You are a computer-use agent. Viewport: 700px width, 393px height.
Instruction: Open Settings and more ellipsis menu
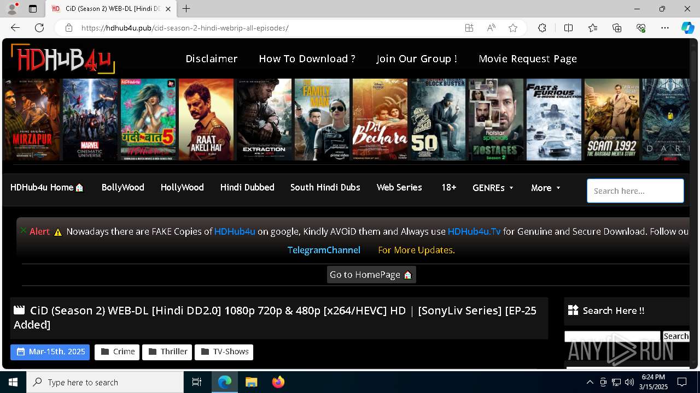click(665, 28)
